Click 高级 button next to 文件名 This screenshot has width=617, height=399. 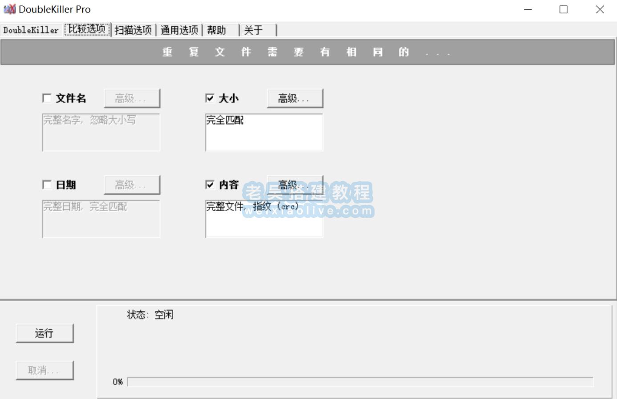[132, 98]
